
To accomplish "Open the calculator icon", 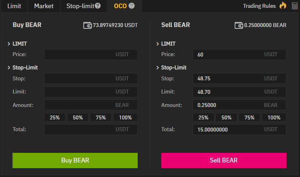I will (295, 6).
